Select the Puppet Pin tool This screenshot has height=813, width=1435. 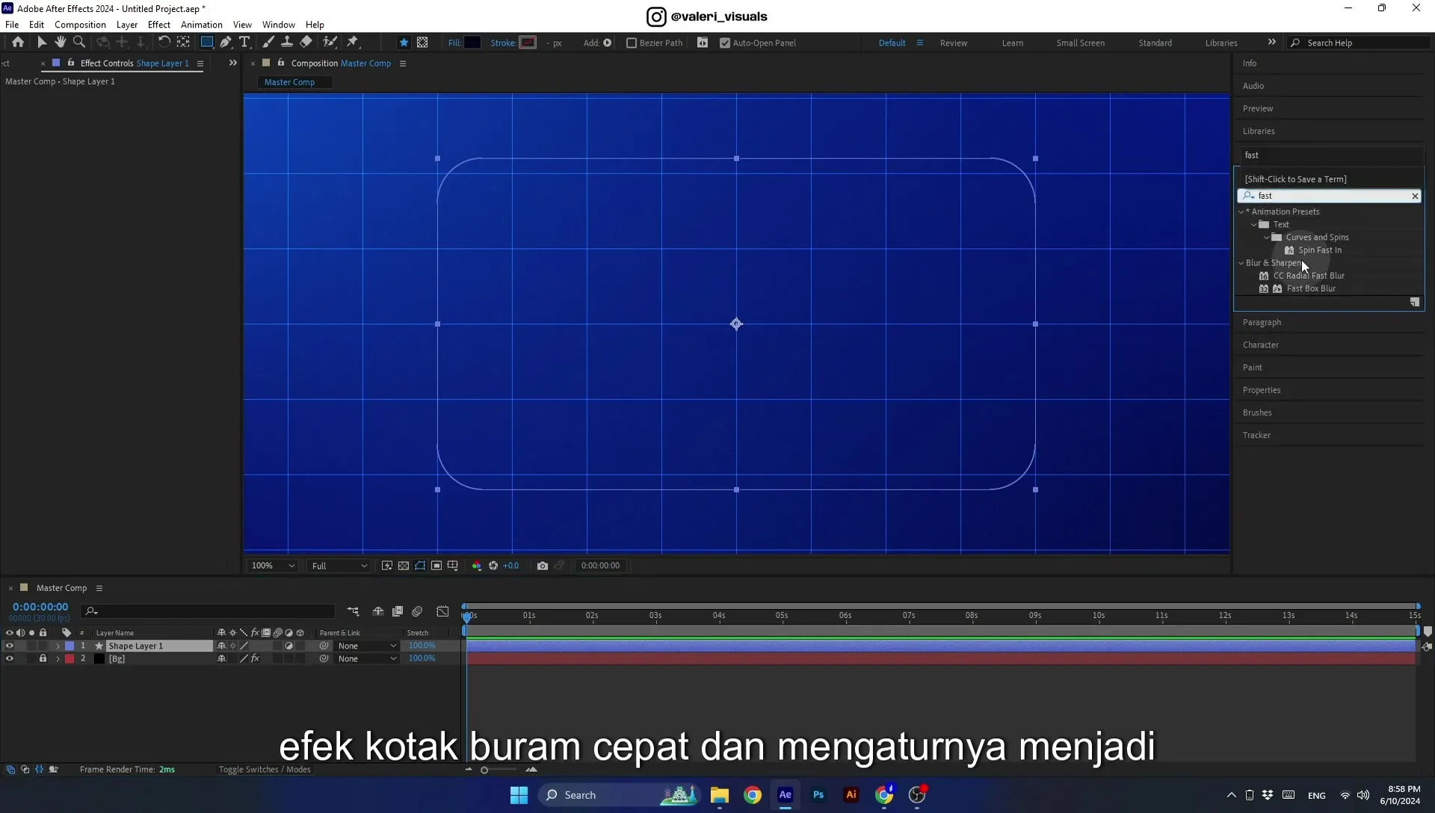[x=353, y=43]
